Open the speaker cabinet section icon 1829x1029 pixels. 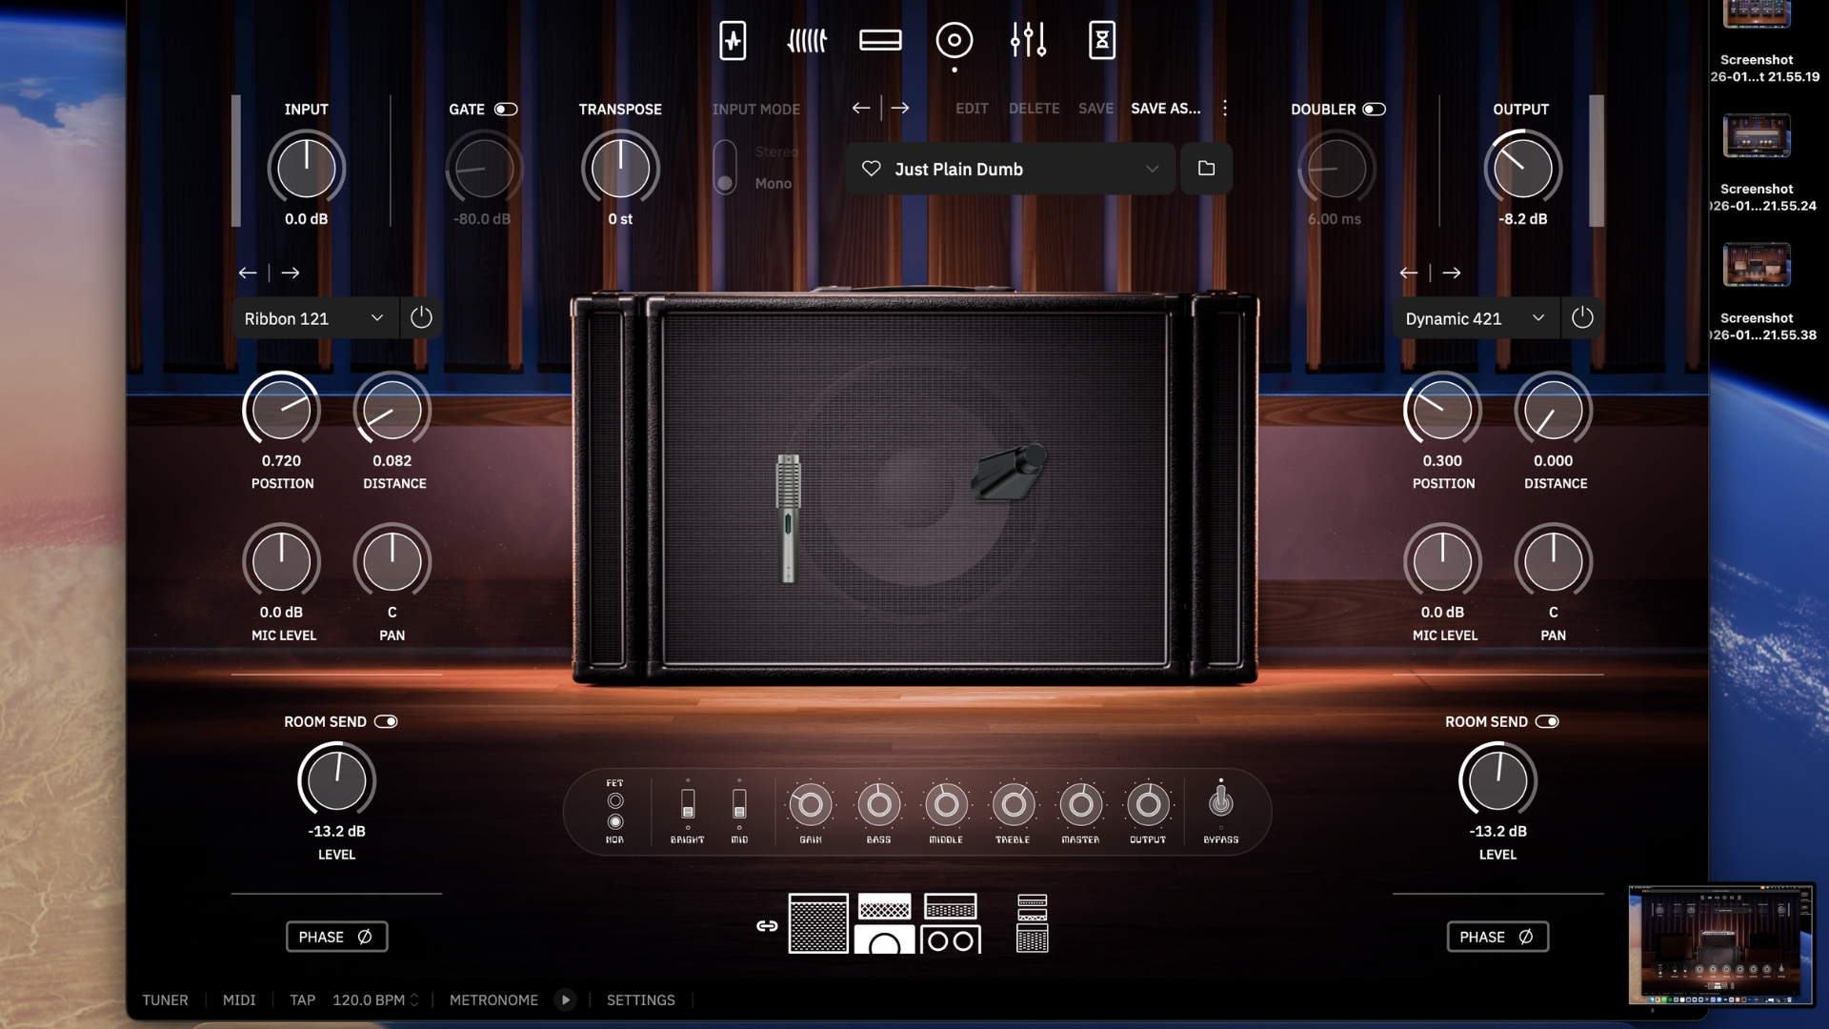[x=955, y=40]
